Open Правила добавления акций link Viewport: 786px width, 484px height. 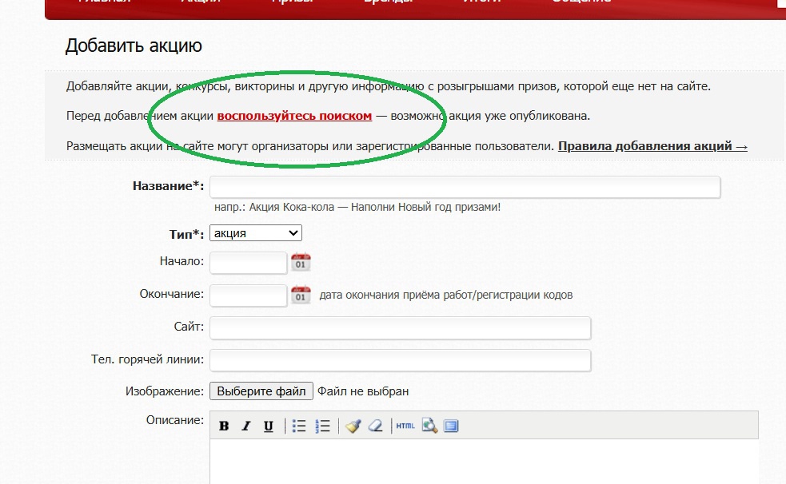point(652,146)
